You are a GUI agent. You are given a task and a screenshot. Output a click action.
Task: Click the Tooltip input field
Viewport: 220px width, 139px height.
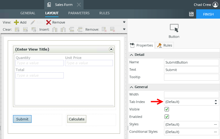pyautogui.click(x=192, y=77)
